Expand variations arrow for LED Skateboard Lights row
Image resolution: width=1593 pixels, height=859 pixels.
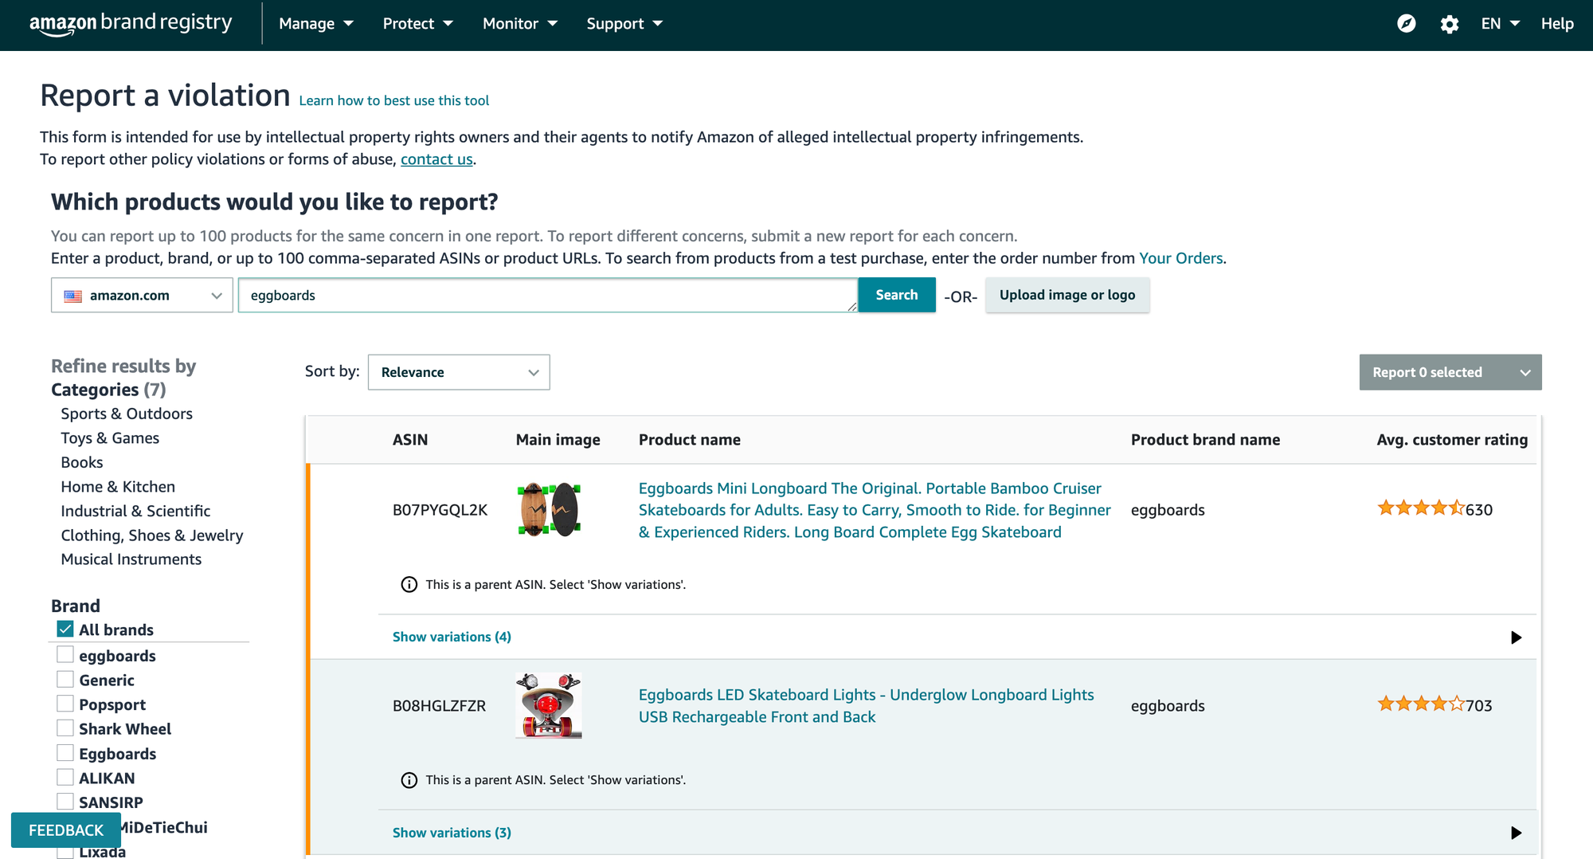1516,833
